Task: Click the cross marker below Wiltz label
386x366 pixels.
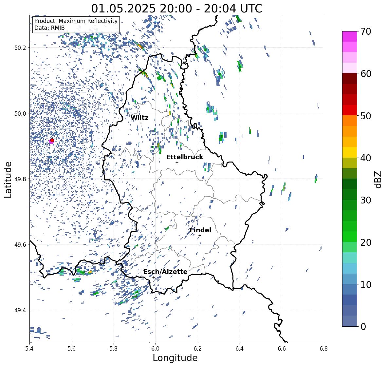Action: pos(141,123)
